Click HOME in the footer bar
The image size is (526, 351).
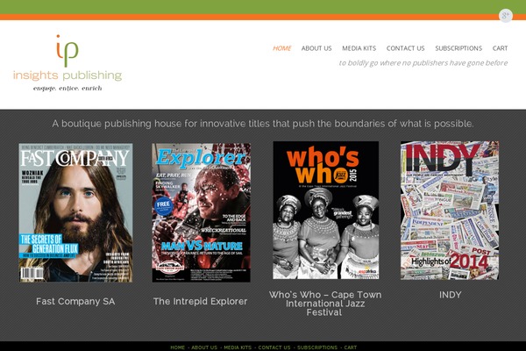tap(177, 347)
